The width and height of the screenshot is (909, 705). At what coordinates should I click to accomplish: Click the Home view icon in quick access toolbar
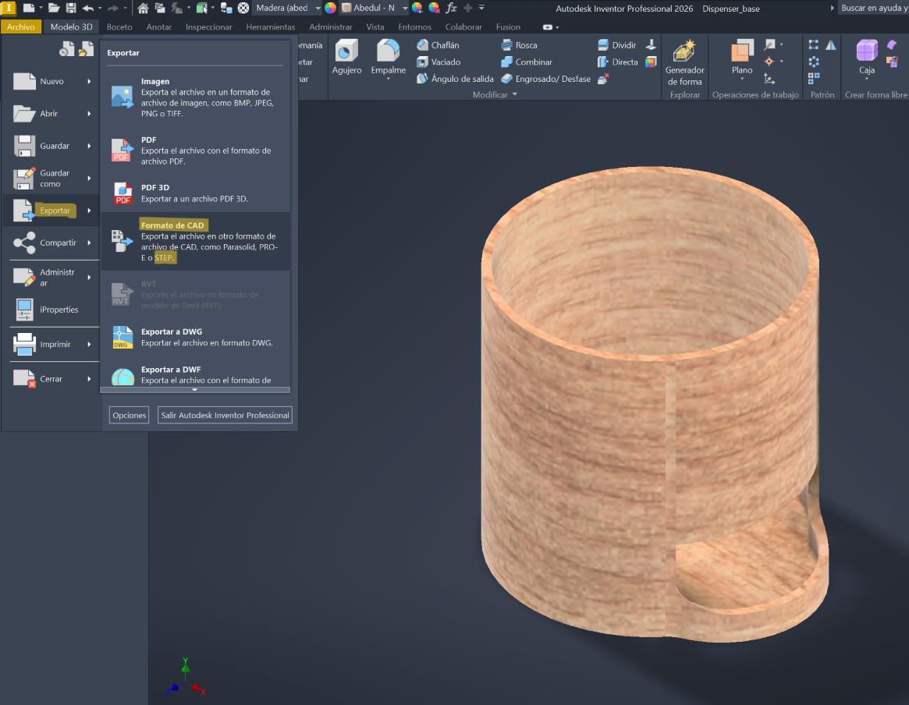[143, 8]
